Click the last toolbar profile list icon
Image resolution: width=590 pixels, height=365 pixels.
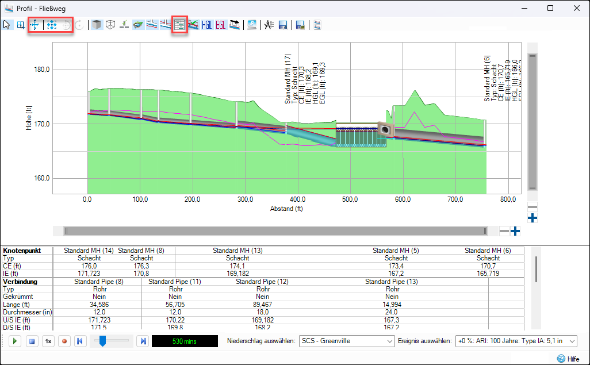pos(317,25)
